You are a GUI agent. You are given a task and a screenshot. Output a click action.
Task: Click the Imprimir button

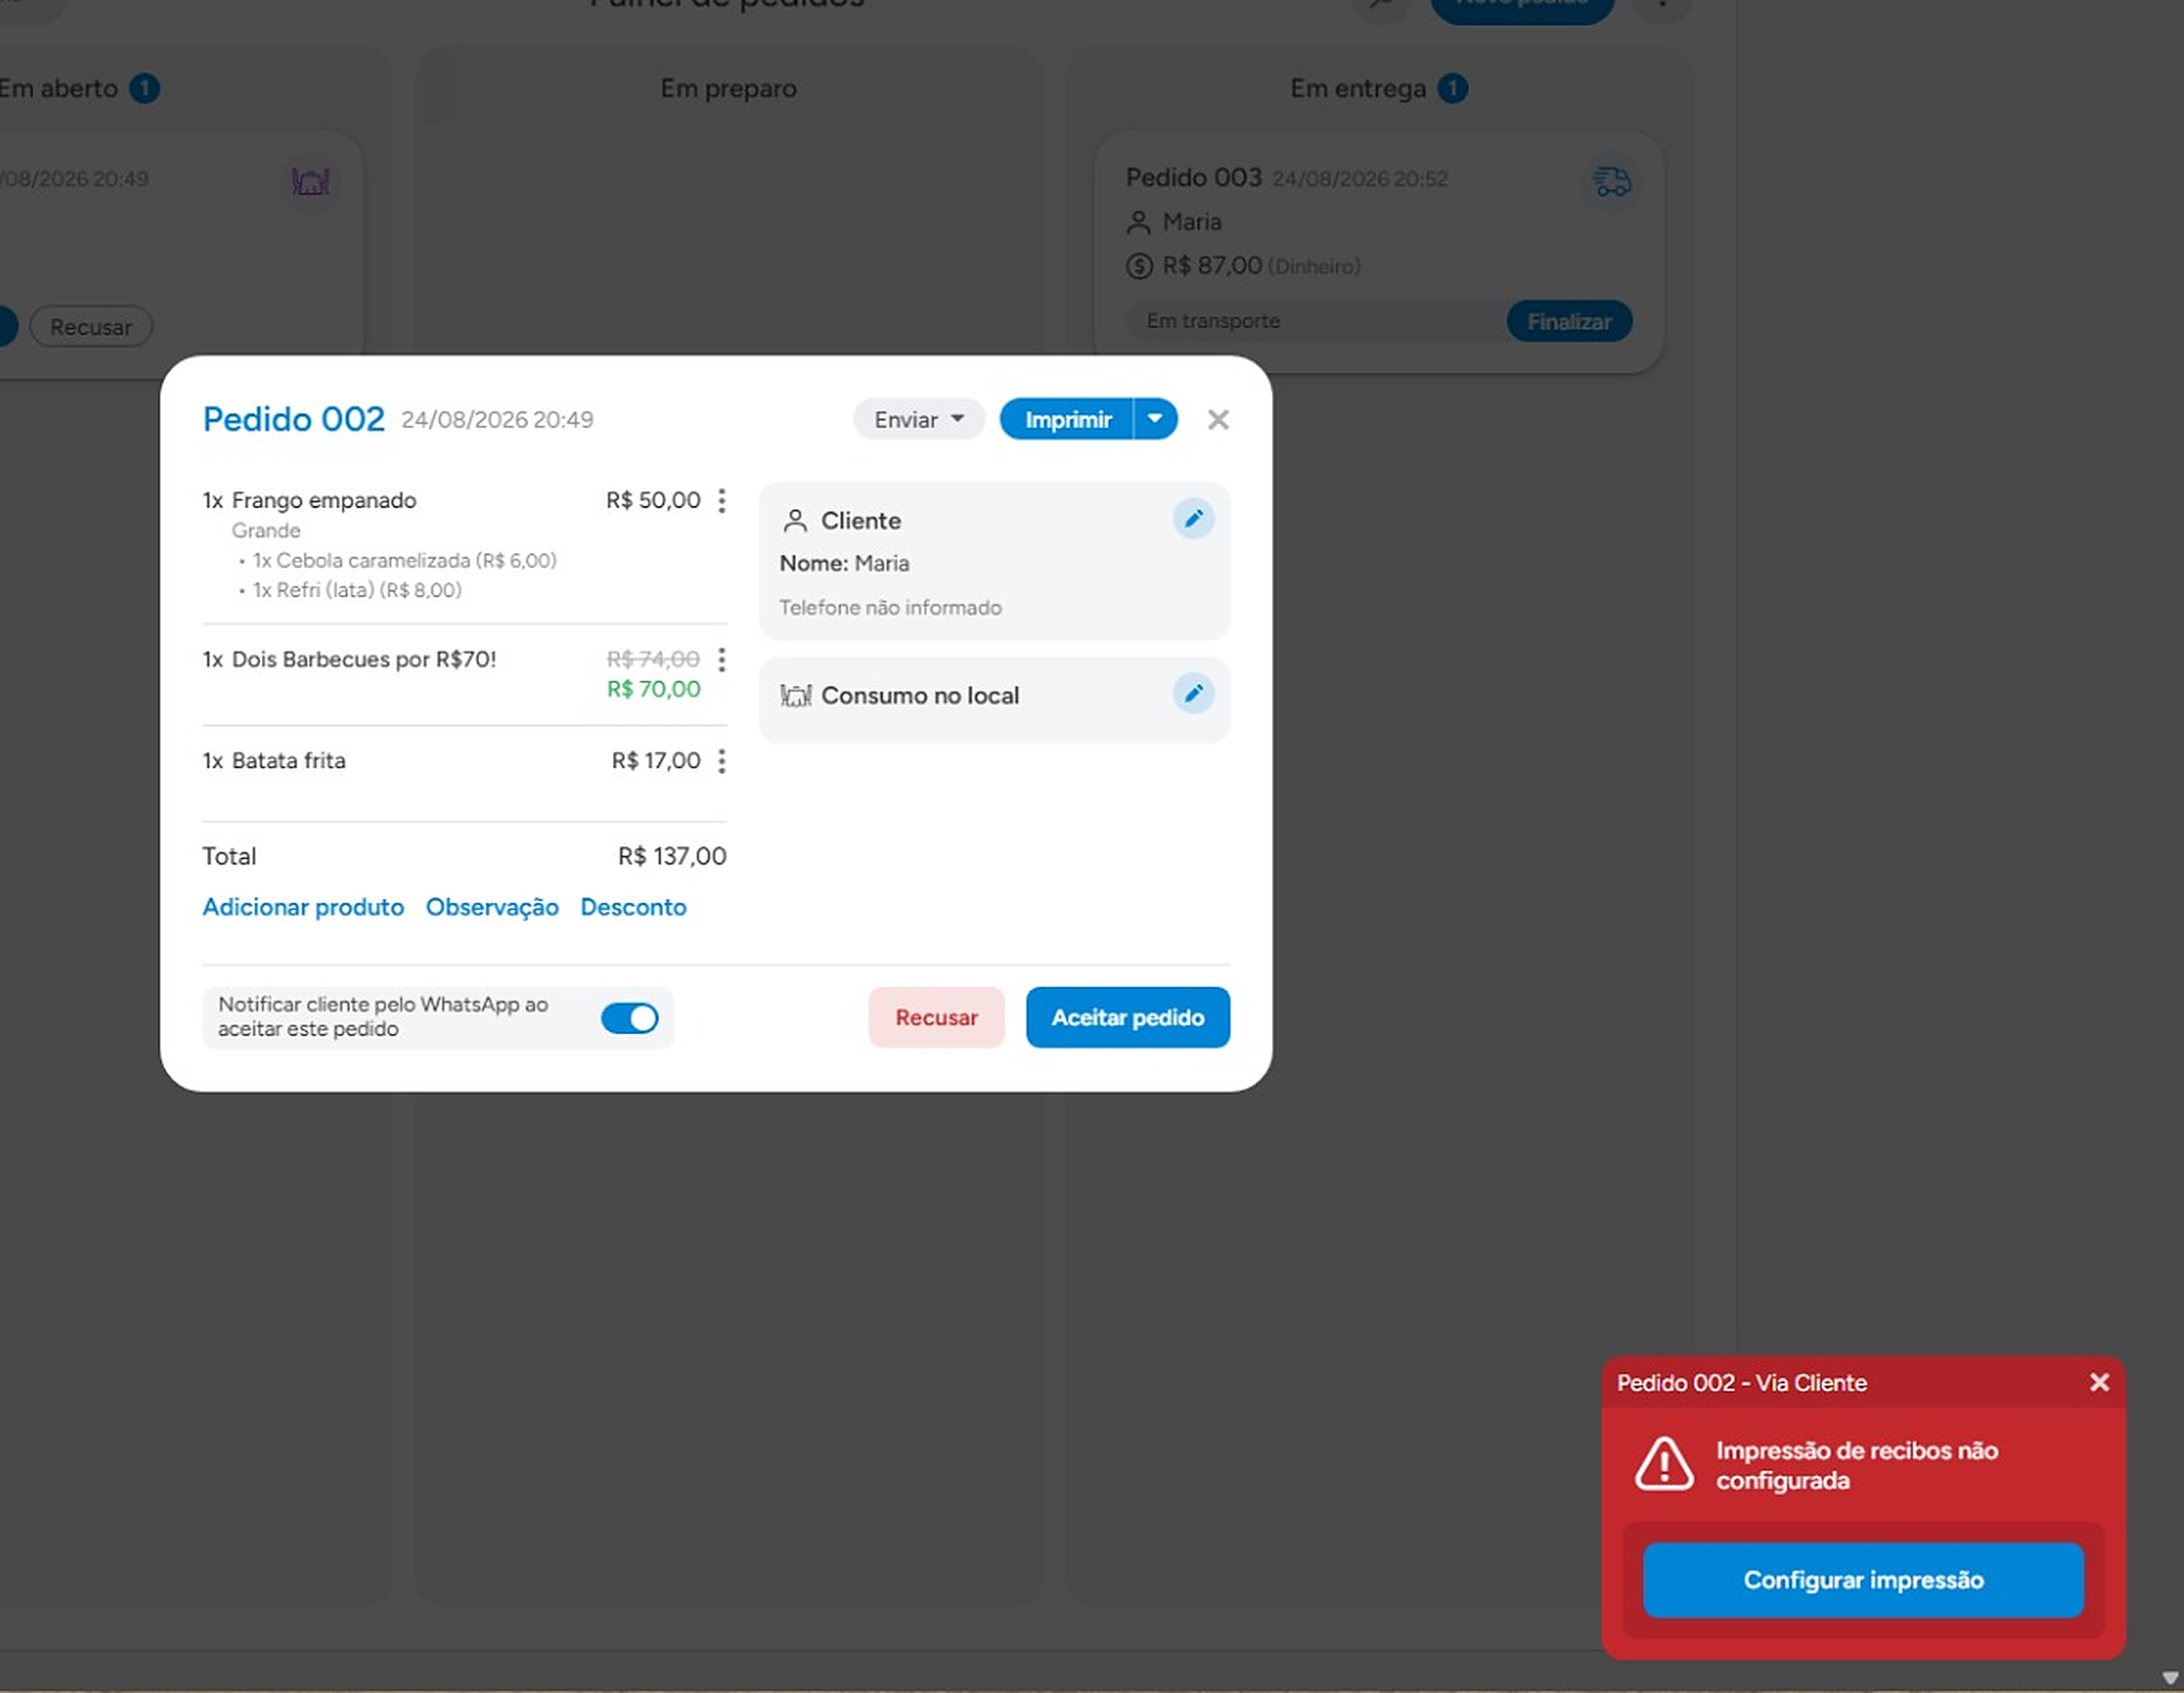1067,419
